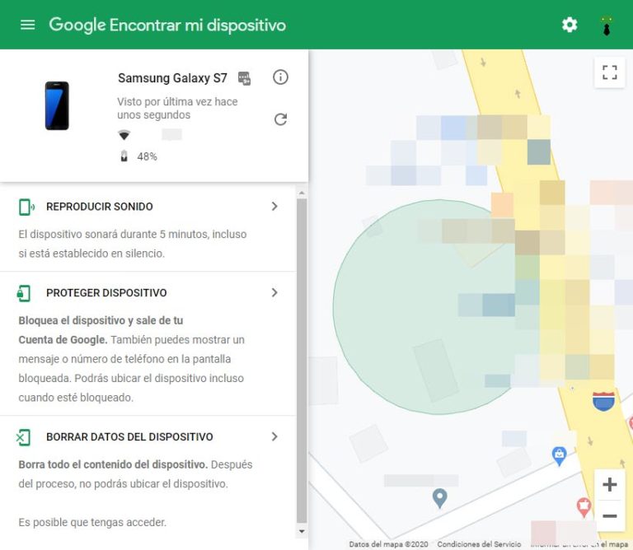
Task: Zoom out on the map
Action: [x=610, y=515]
